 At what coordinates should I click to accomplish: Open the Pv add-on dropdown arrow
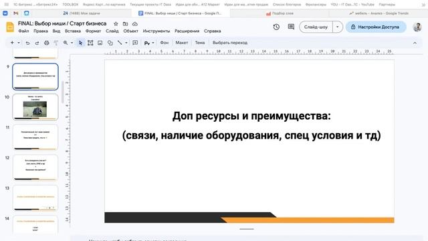[x=153, y=43]
